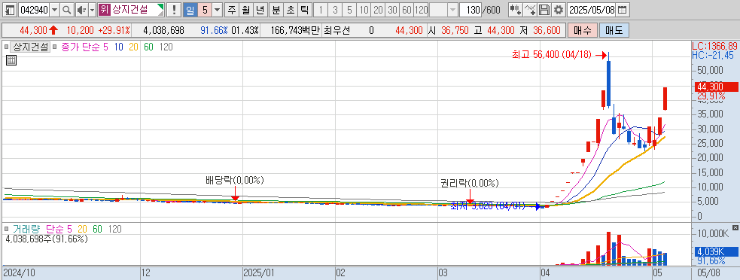Screen dimensions: 740x280
Task: Click the 5 period value button
Action: pyautogui.click(x=204, y=10)
